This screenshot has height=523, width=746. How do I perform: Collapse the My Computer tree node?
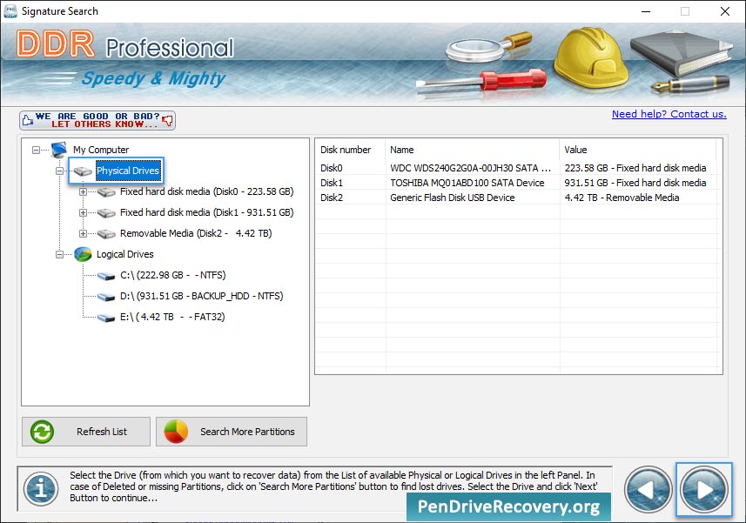click(x=37, y=151)
